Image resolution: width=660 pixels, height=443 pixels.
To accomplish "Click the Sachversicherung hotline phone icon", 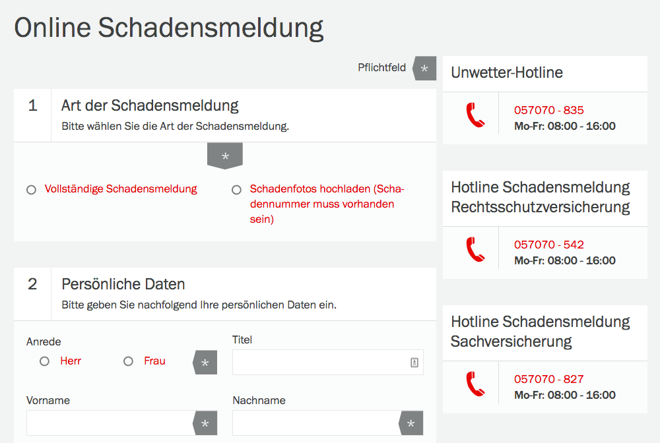I will click(475, 384).
